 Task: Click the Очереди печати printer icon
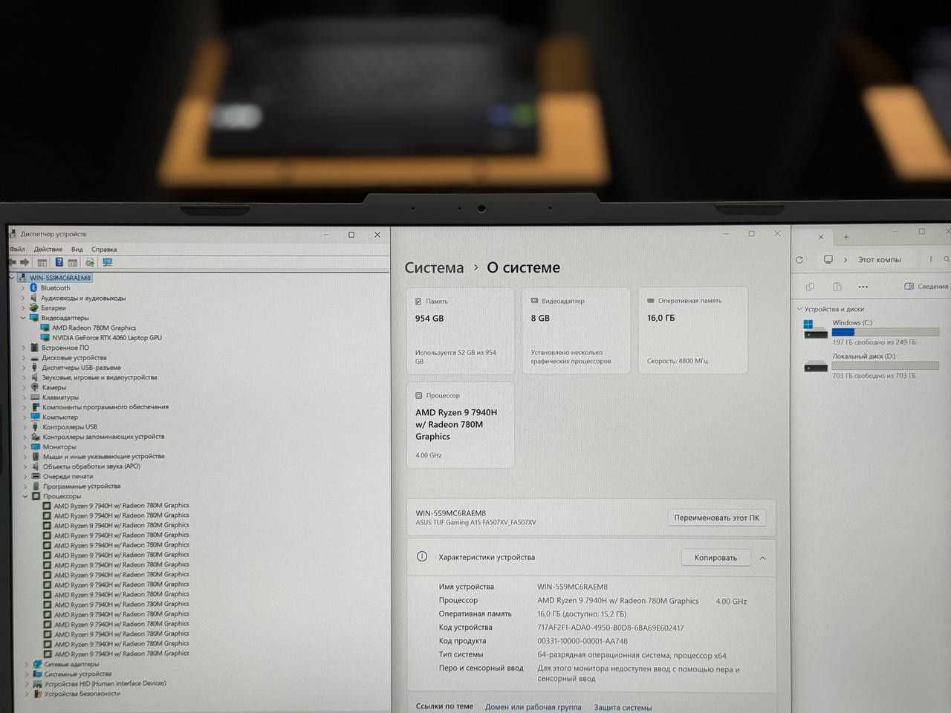[x=36, y=476]
